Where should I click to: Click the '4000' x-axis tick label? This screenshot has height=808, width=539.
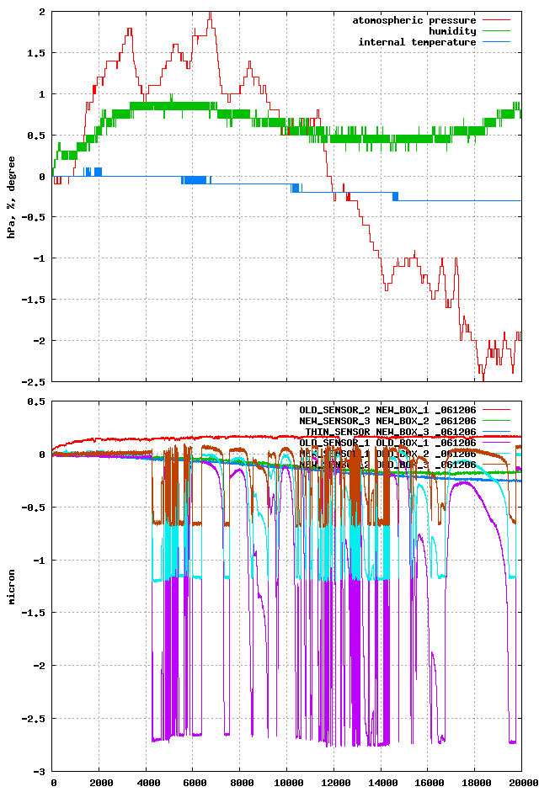148,783
